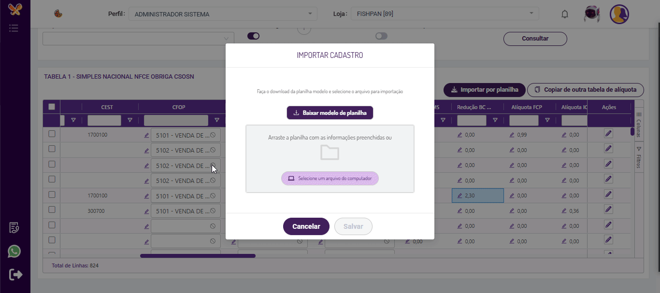Image resolution: width=660 pixels, height=293 pixels.
Task: Click the logout icon in sidebar
Action: click(15, 275)
